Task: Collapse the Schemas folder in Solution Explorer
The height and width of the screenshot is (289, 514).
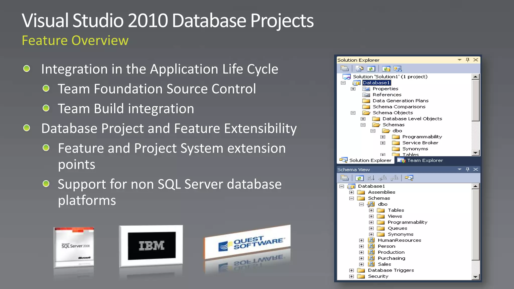Action: coord(363,125)
